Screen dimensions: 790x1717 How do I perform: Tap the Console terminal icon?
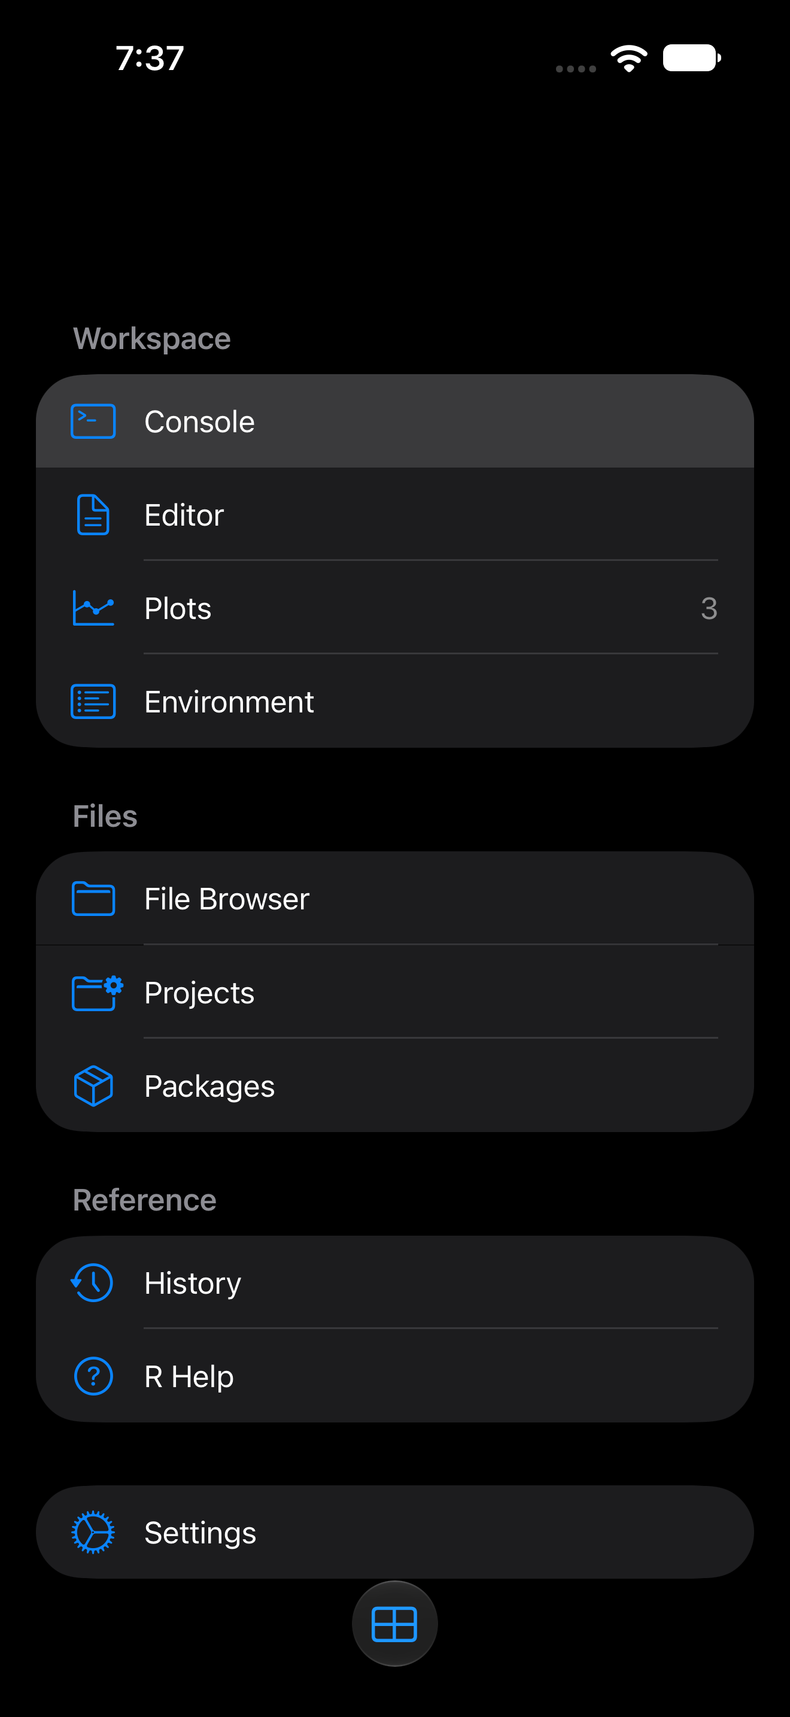(x=93, y=421)
